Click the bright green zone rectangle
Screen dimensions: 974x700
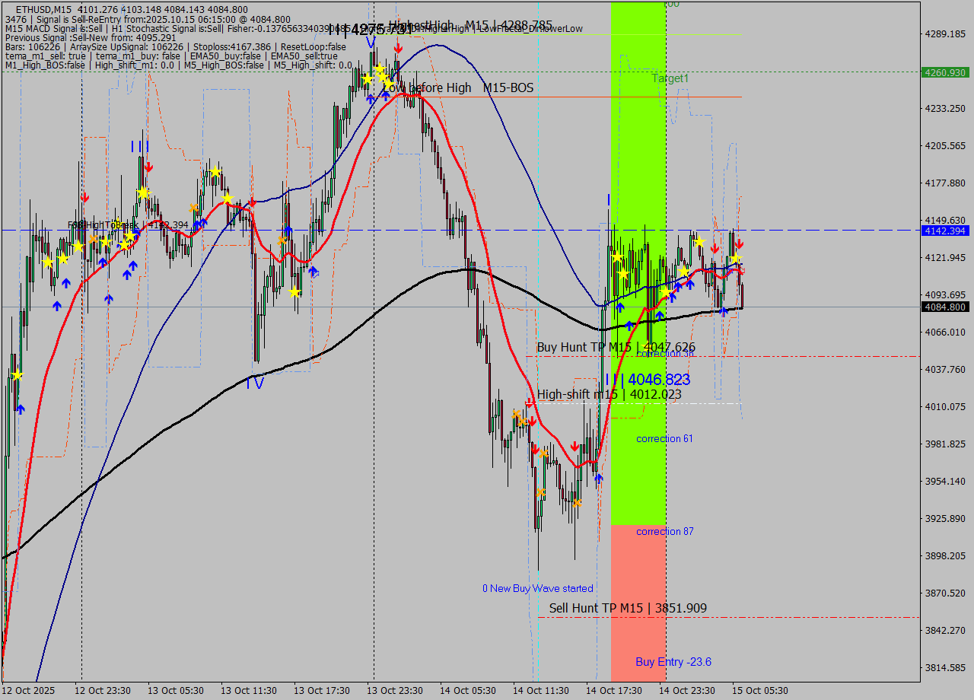point(638,228)
